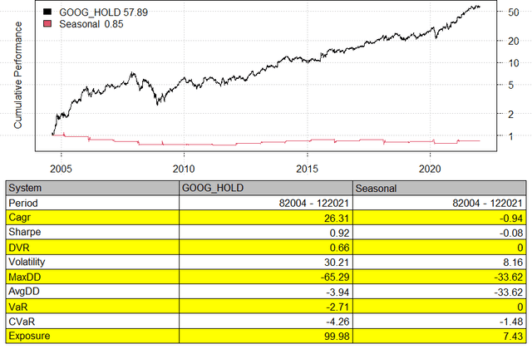Click the 50 y-axis tick label
This screenshot has width=532, height=349.
(514, 12)
